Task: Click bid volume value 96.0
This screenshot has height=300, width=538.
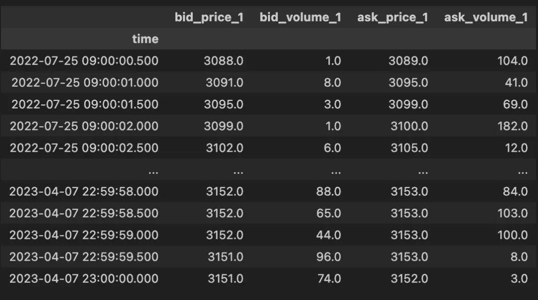Action: point(328,257)
